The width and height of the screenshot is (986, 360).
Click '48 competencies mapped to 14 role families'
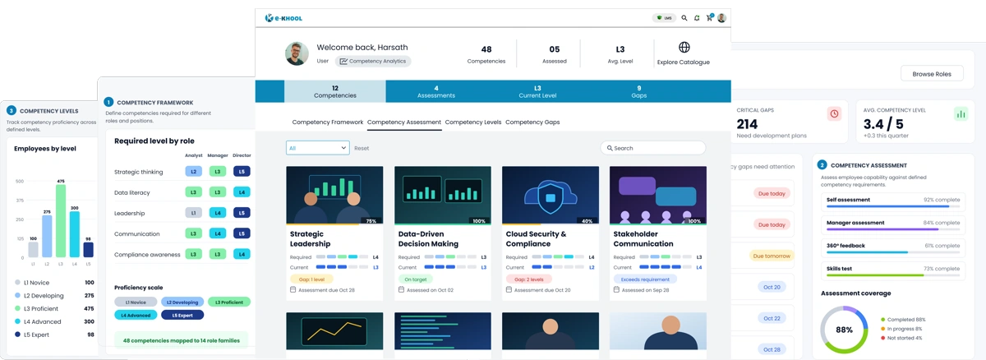click(182, 340)
